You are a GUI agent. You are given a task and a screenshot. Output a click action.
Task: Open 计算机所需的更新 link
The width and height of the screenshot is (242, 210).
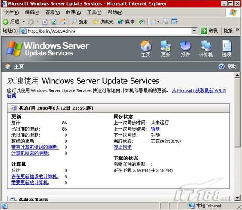click(30, 153)
